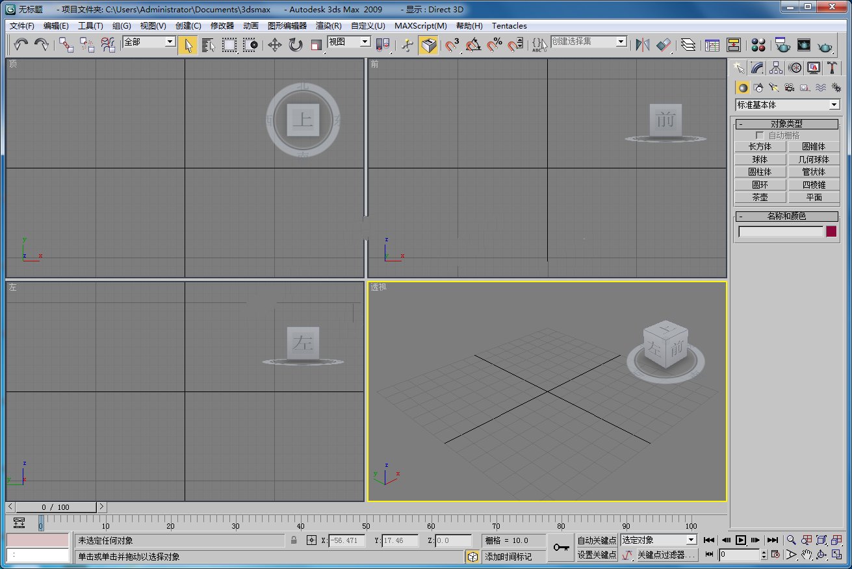Image resolution: width=852 pixels, height=569 pixels.
Task: Open Render Setup teapot icon
Action: (782, 45)
